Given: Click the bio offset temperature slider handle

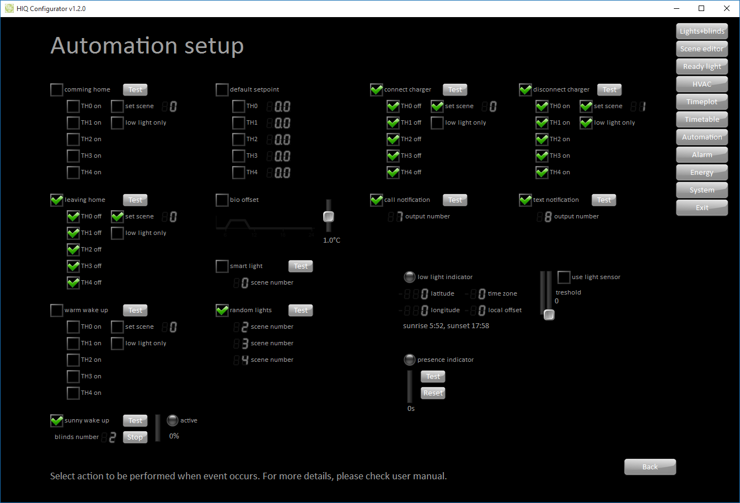Looking at the screenshot, I should point(329,217).
